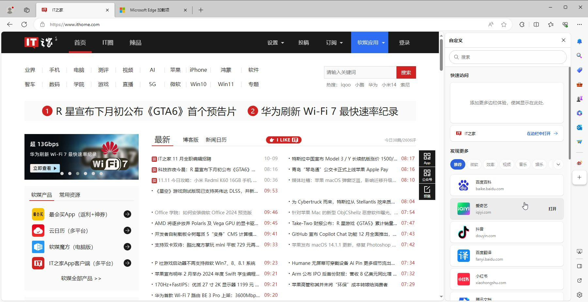Open Edge settings and more menu
The height and width of the screenshot is (302, 588).
click(x=580, y=24)
